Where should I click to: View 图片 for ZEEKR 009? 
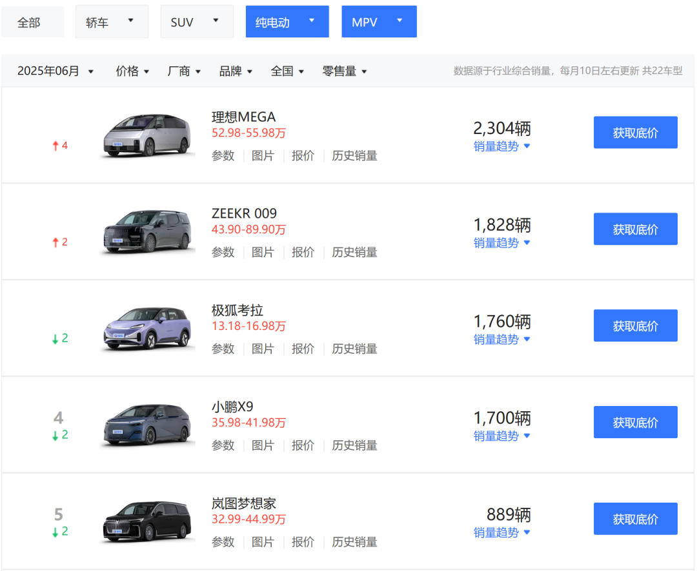pos(263,252)
